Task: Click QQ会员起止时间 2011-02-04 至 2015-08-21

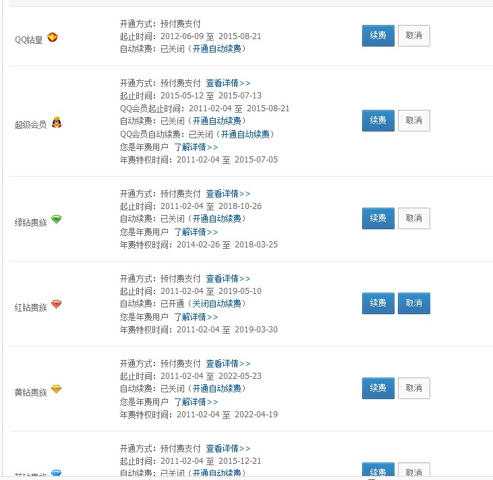Action: tap(204, 109)
